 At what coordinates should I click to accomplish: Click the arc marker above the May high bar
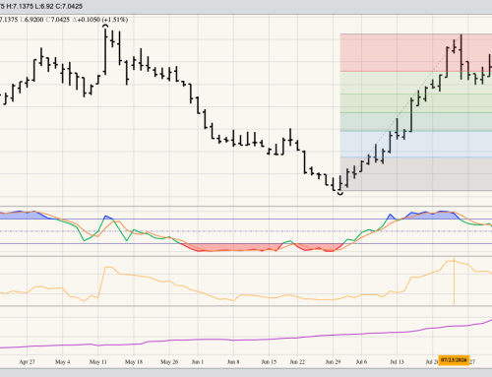[105, 26]
